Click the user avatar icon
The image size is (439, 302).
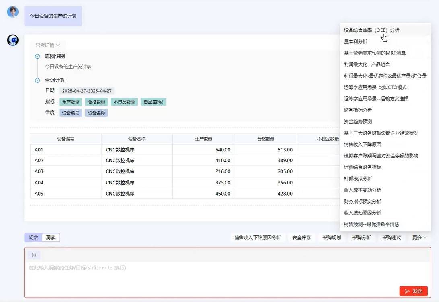(x=13, y=12)
